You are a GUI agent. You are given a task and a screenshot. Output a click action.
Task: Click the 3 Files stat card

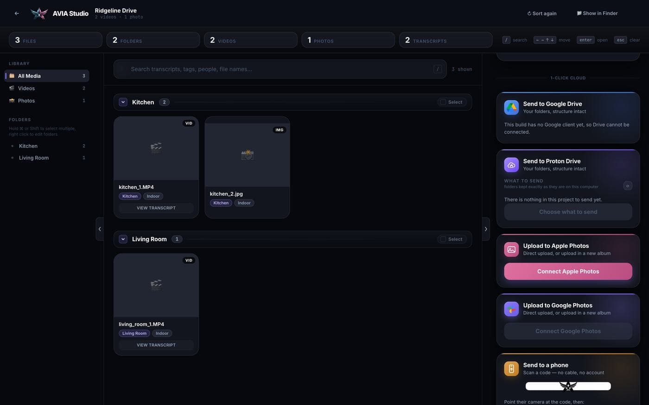point(56,40)
